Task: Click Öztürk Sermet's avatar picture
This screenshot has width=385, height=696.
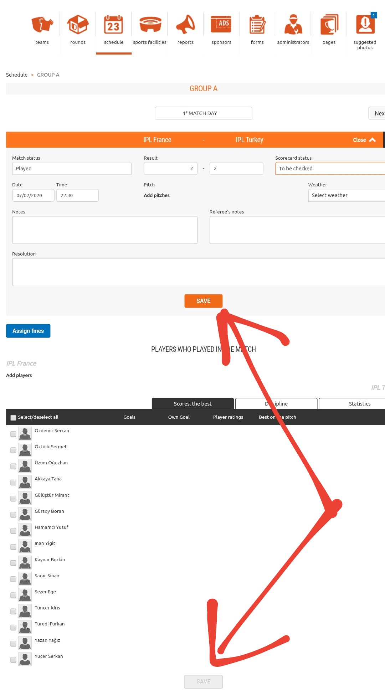Action: [x=25, y=450]
